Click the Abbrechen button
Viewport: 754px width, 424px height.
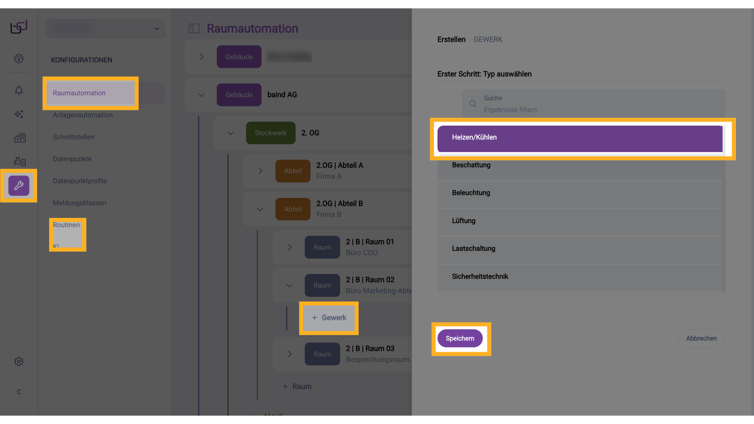pos(701,338)
